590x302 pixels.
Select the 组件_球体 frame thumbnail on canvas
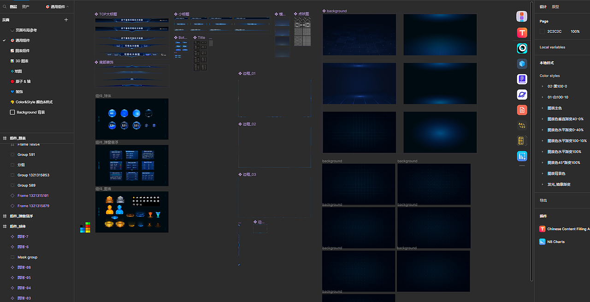point(132,119)
